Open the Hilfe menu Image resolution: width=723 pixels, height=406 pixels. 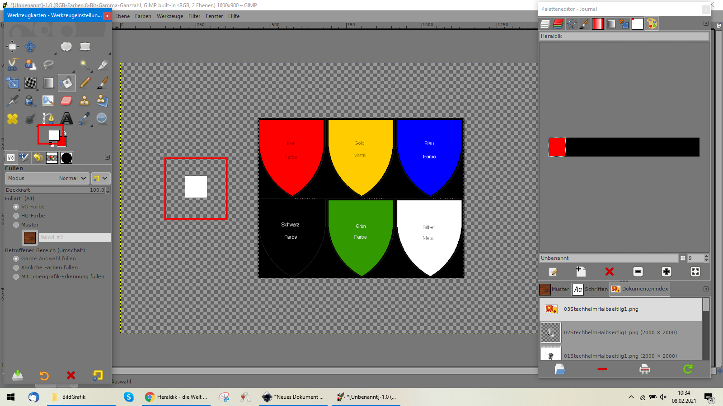coord(234,16)
